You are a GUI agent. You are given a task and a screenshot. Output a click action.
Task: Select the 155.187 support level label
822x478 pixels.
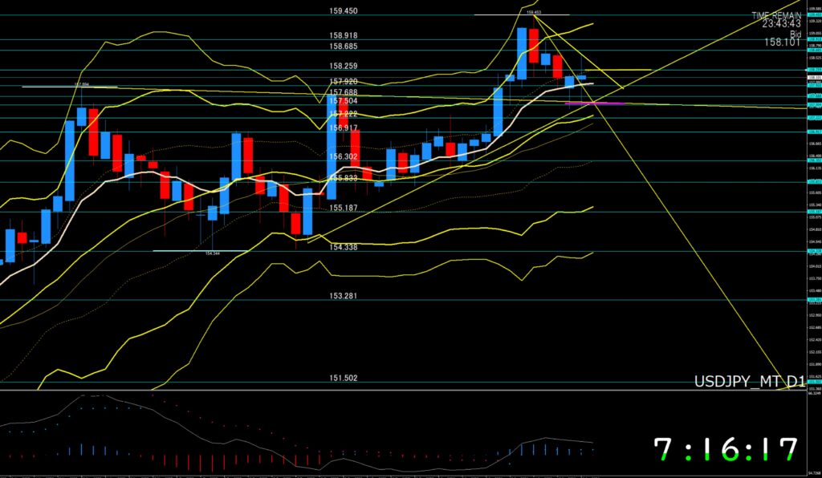[344, 208]
